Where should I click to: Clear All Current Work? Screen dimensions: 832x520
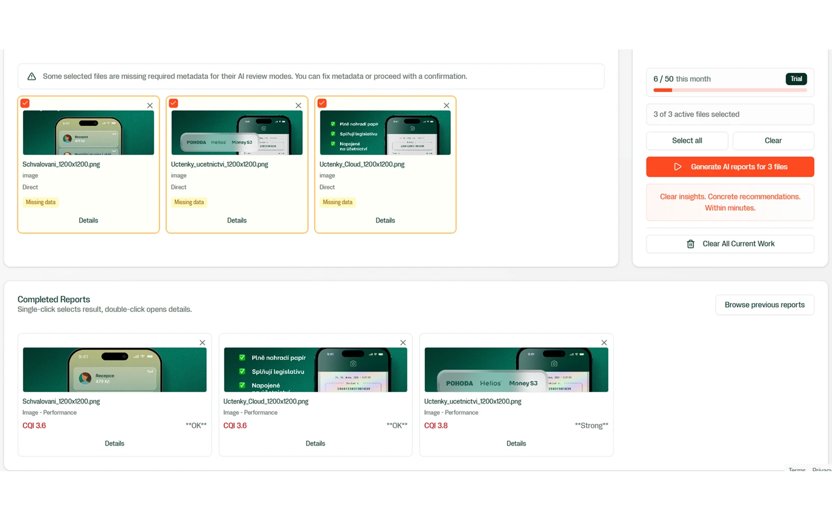(730, 244)
